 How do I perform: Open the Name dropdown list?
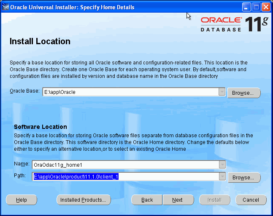pyautogui.click(x=222, y=165)
